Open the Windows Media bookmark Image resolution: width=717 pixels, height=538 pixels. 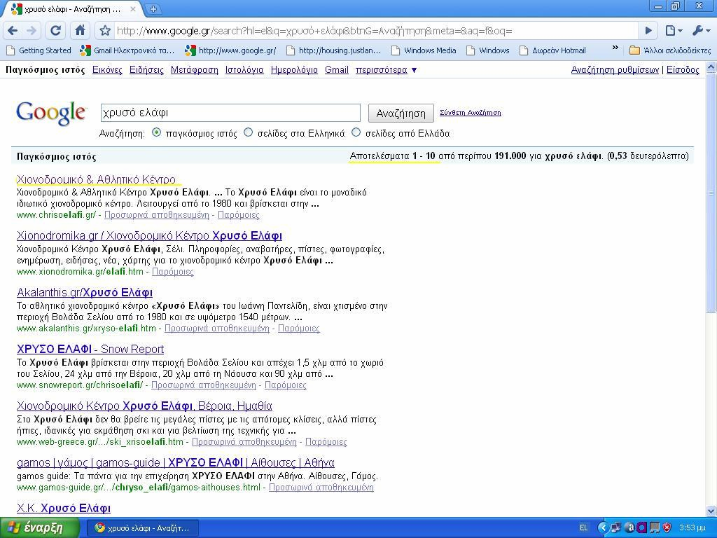coord(424,50)
